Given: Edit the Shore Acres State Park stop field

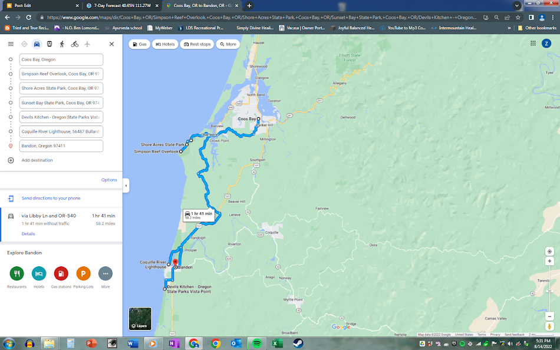Looking at the screenshot, I should (61, 88).
